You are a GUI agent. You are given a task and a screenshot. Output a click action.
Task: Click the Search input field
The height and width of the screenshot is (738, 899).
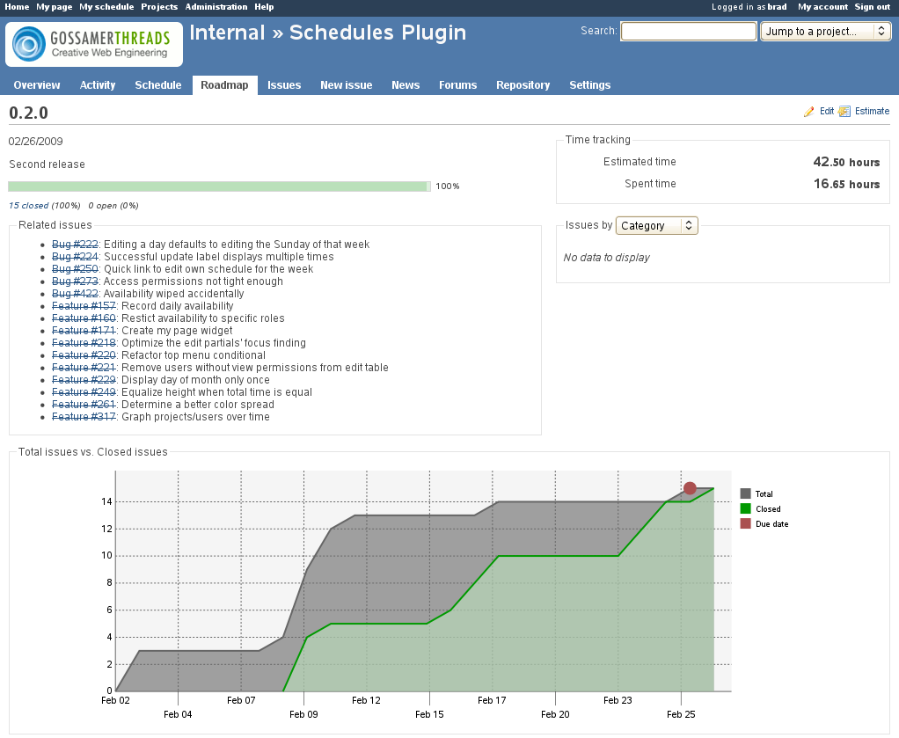[x=688, y=32]
